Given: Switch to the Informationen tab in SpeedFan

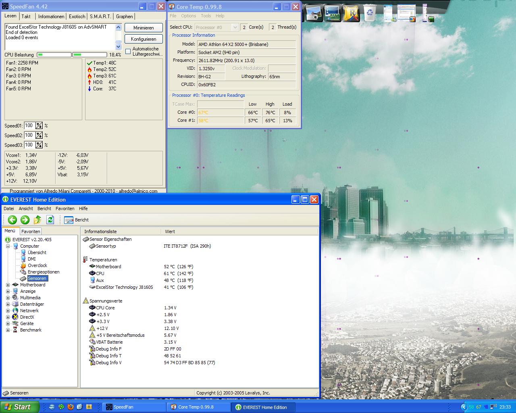Looking at the screenshot, I should (x=51, y=17).
